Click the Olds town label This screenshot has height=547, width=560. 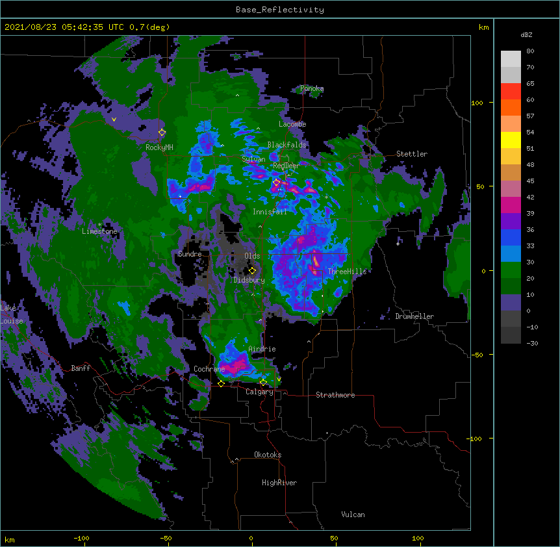pyautogui.click(x=252, y=256)
